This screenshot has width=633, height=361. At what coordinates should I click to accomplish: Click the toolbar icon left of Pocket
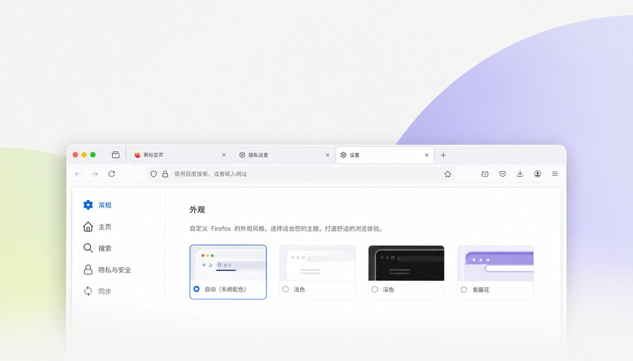(485, 174)
